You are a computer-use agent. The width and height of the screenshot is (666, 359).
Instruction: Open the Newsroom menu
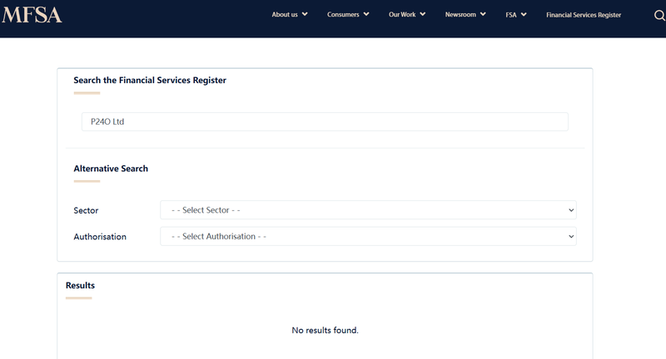[460, 14]
